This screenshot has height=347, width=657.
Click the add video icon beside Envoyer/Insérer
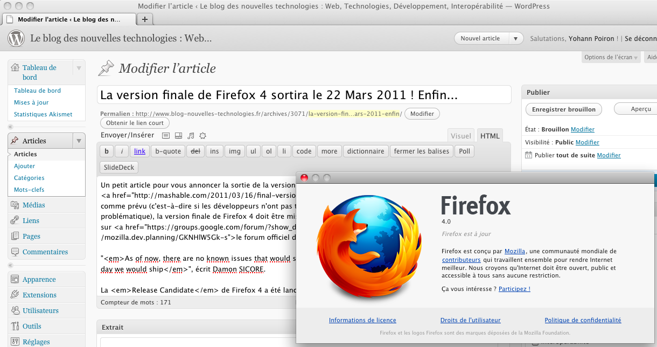pos(178,135)
